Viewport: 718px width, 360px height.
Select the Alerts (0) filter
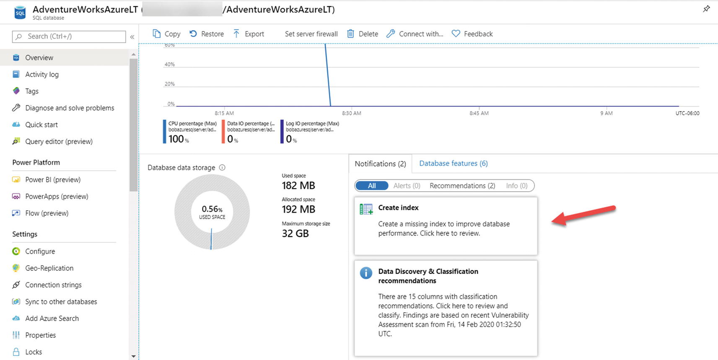click(407, 185)
